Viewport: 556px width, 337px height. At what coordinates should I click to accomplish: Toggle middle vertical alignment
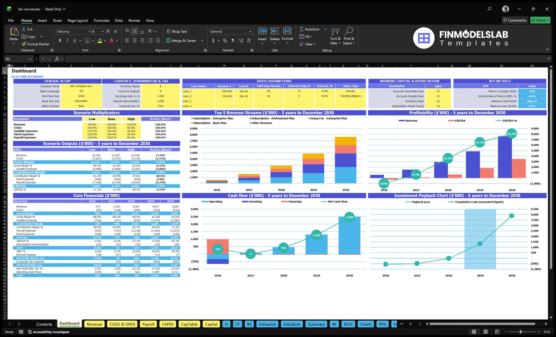[134, 31]
